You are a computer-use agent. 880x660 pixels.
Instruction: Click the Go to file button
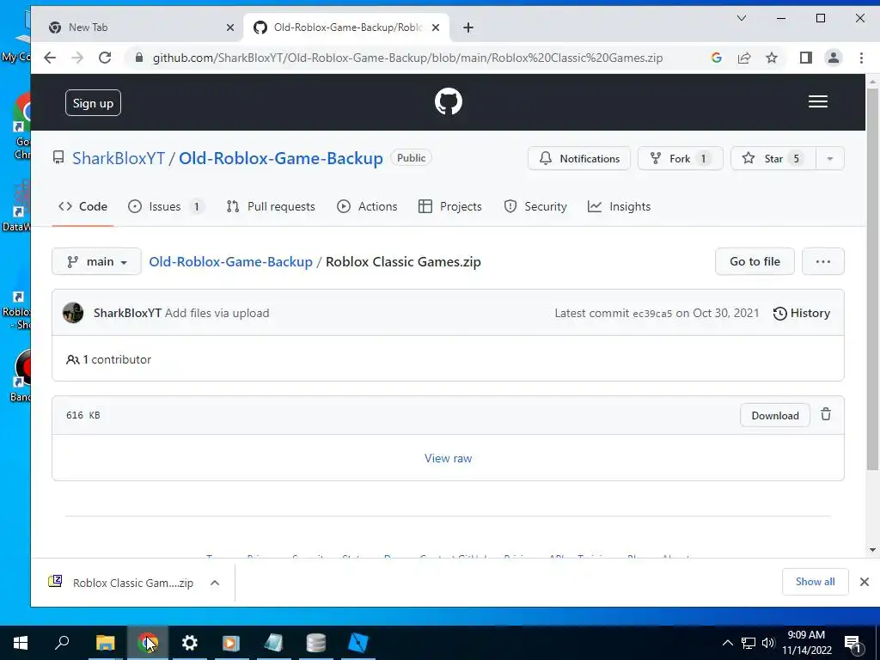(755, 261)
